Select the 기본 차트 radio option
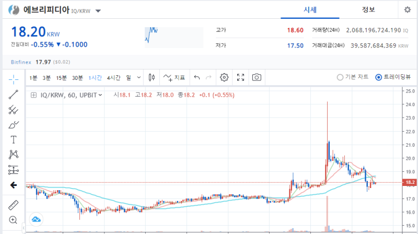This screenshot has height=234, width=418. [352, 77]
